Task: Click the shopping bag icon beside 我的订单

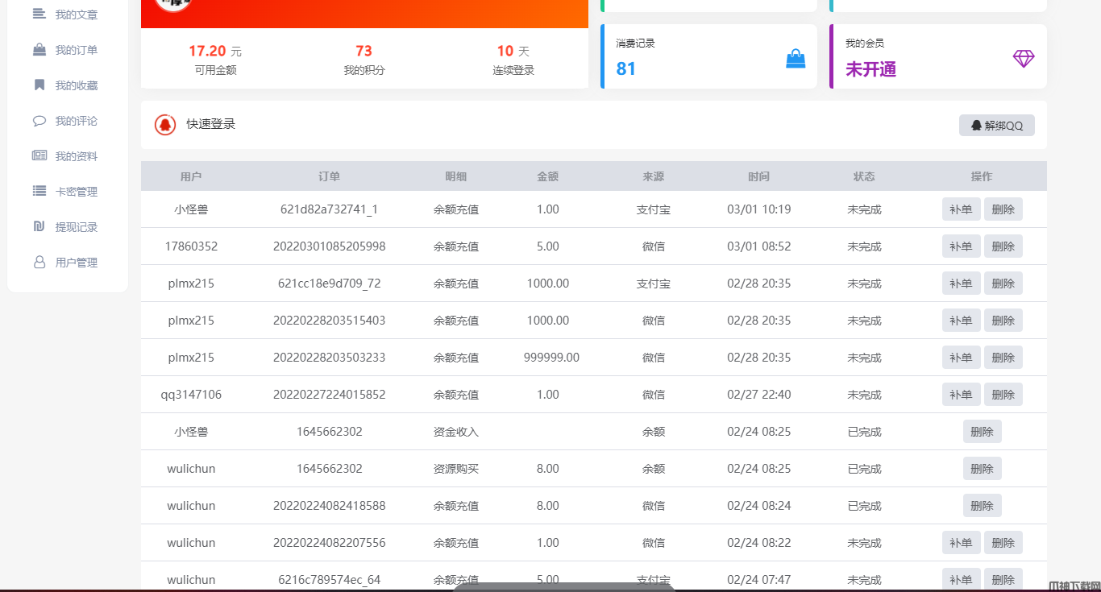Action: tap(39, 50)
